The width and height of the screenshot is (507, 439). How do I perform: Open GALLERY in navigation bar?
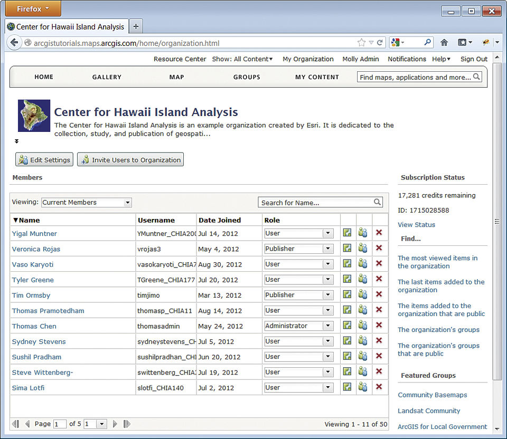107,77
